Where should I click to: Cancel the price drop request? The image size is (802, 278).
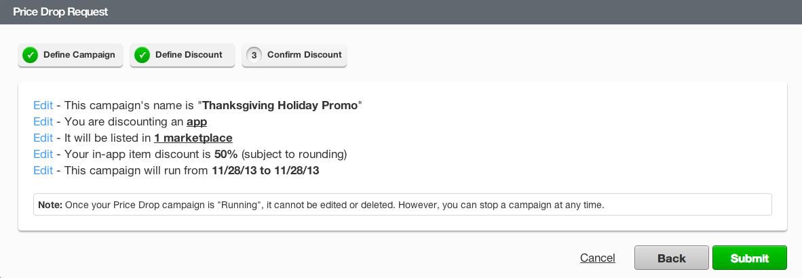click(597, 258)
